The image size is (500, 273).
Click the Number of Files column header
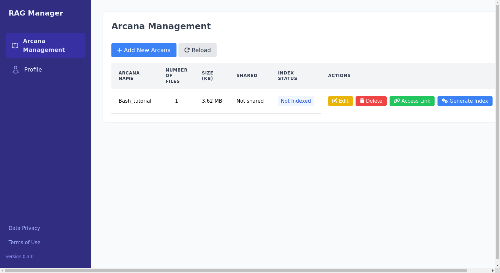click(176, 76)
